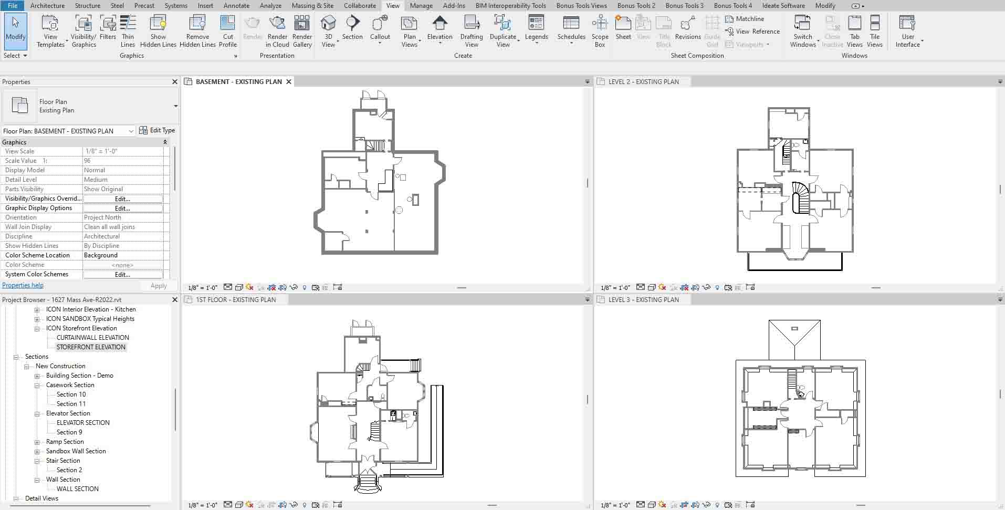Create a new Sheet
This screenshot has height=510, width=1005.
623,28
